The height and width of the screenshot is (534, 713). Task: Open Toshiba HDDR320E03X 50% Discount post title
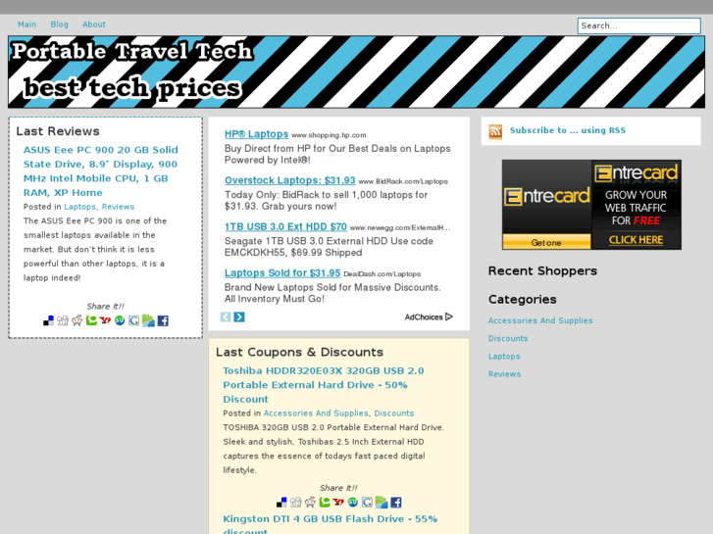324,385
